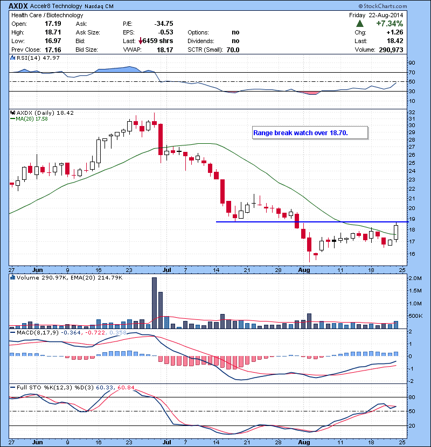Click the Volume 290.97K, EMA(20) 214.79K label

(x=69, y=277)
